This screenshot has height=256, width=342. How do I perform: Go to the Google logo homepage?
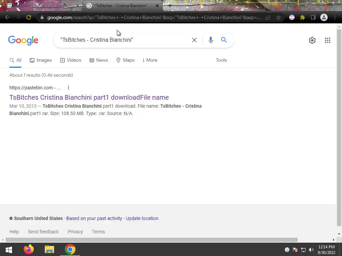click(x=23, y=40)
